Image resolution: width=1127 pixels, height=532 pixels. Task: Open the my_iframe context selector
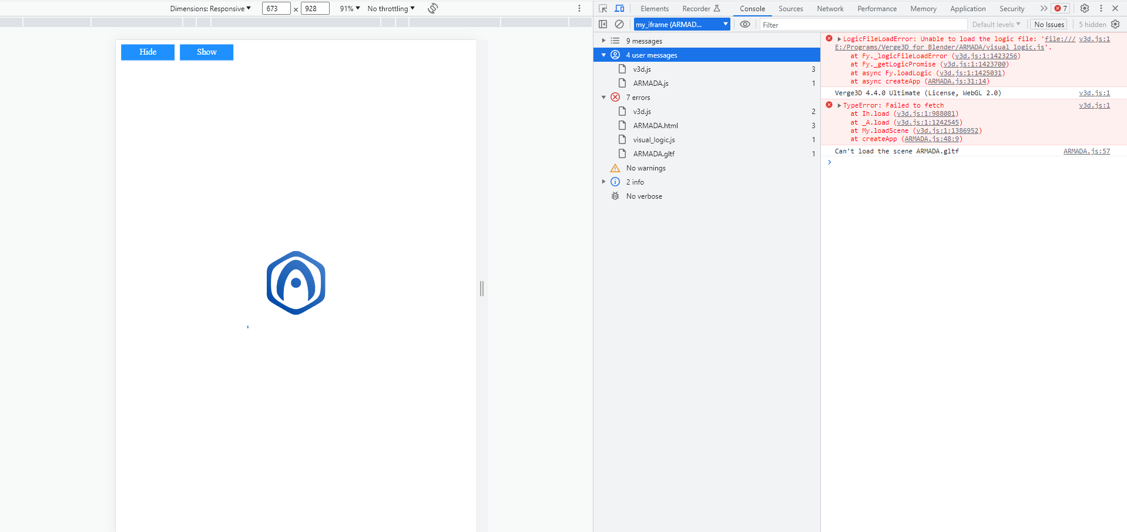pos(682,24)
